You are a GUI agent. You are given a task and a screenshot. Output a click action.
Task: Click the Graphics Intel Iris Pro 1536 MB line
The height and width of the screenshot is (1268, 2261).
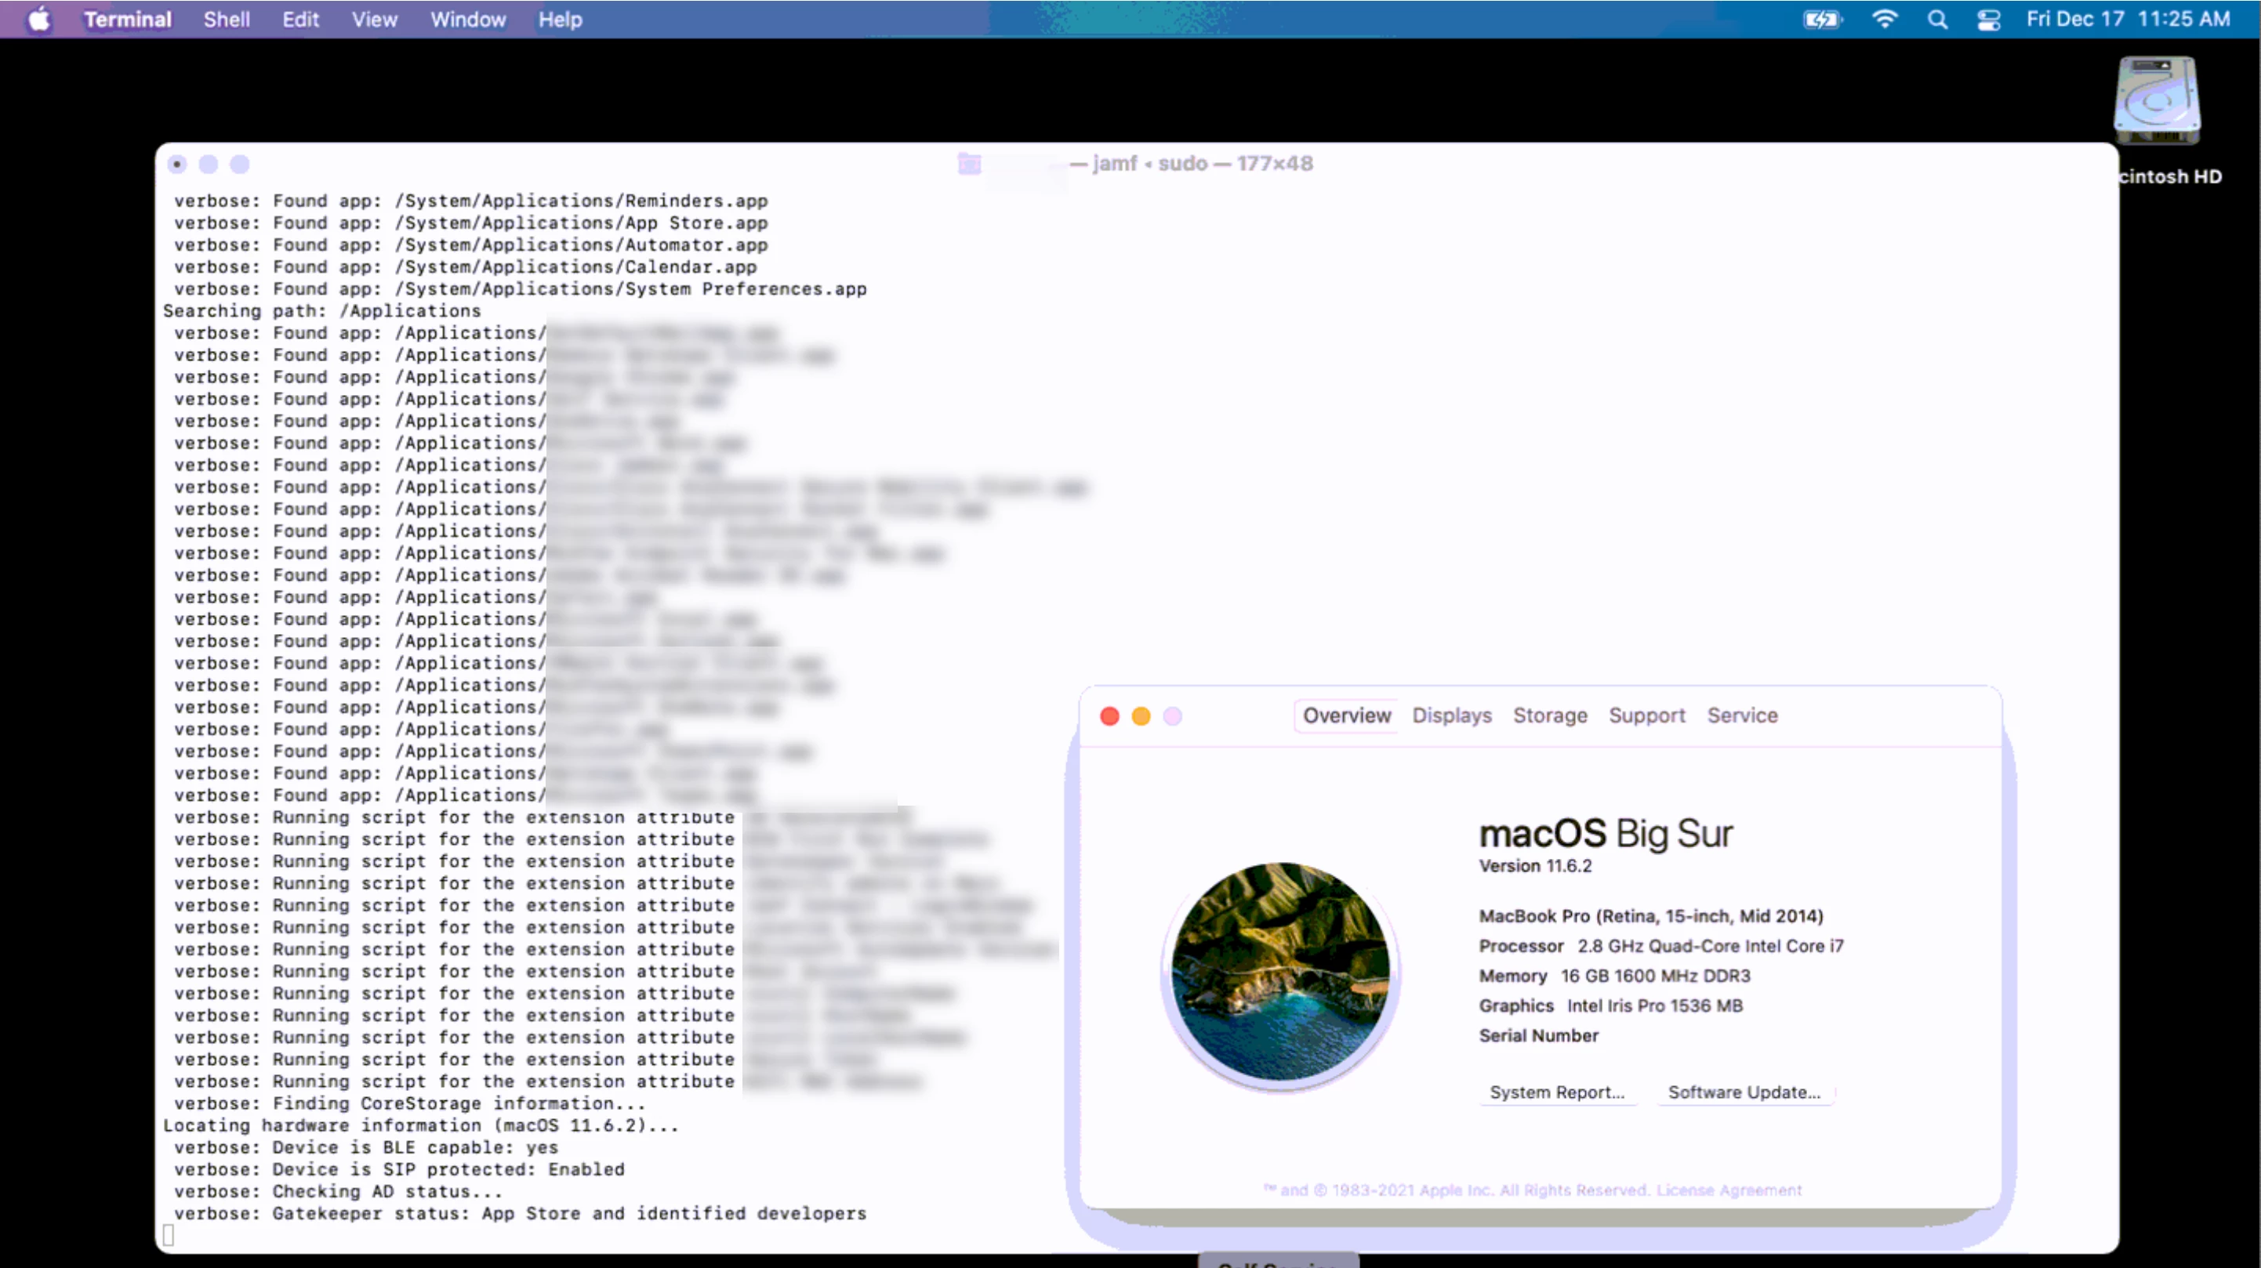point(1610,1005)
